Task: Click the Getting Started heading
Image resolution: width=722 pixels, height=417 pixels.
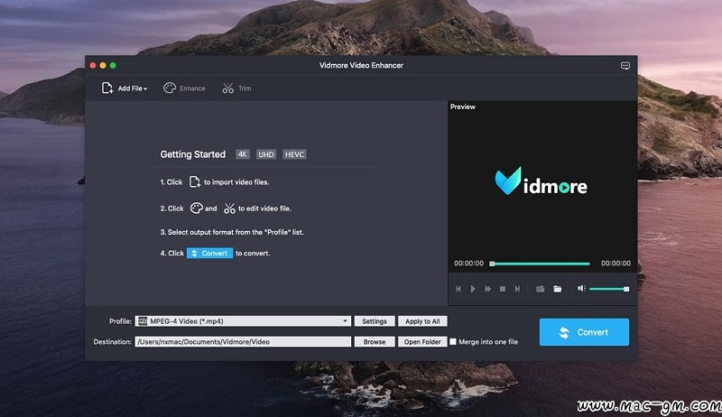Action: 193,154
